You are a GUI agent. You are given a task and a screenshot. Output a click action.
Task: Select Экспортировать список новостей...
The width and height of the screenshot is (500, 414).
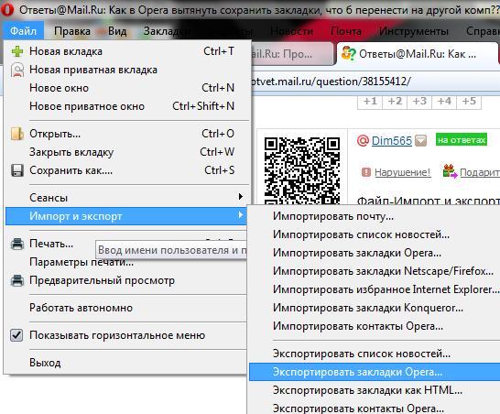click(375, 354)
